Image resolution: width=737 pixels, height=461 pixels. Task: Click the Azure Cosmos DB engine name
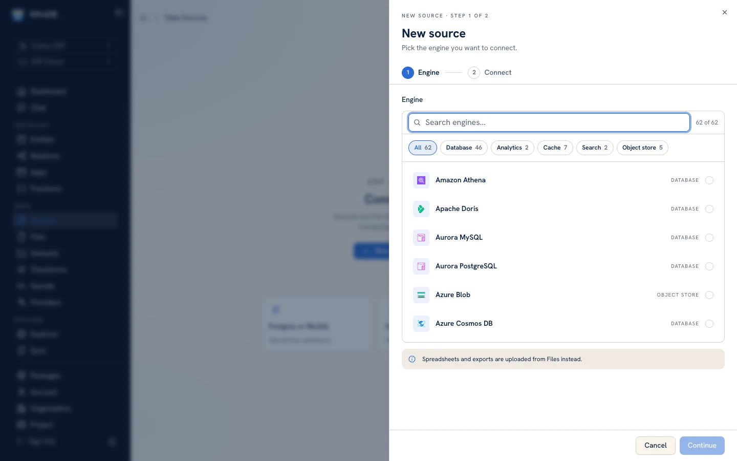pos(464,324)
